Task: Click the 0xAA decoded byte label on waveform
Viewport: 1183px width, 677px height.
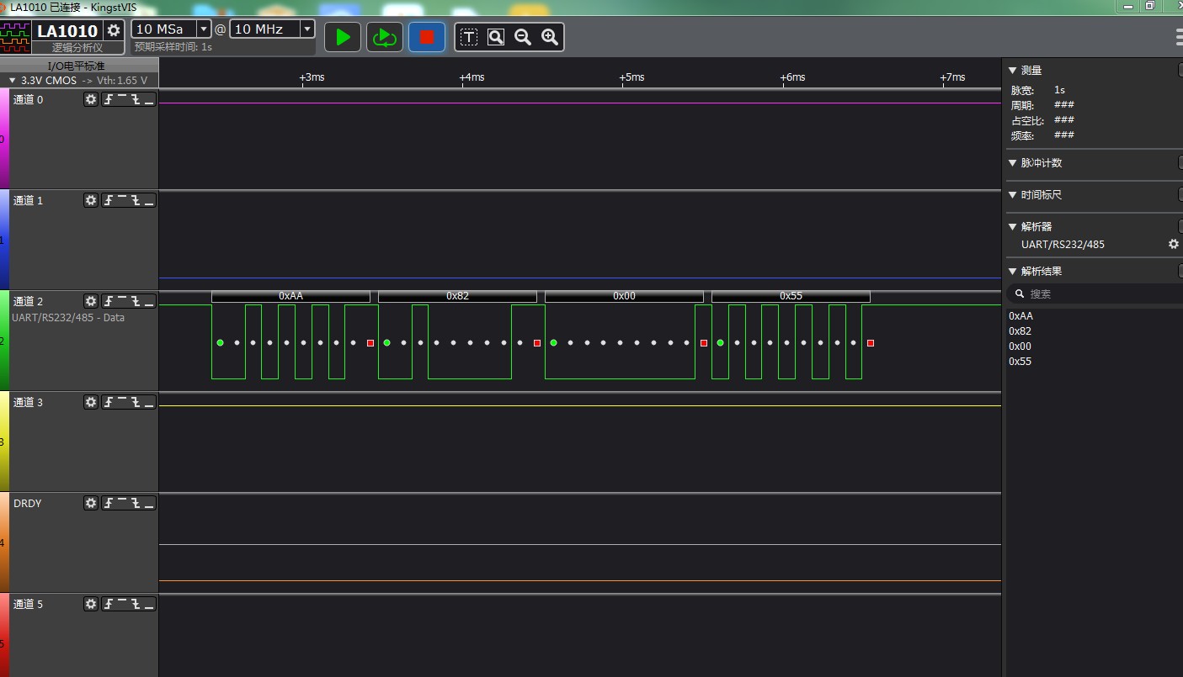Action: pos(290,296)
